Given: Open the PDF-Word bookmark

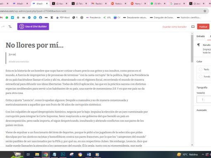Looking at the screenshot, I should tap(63, 17).
